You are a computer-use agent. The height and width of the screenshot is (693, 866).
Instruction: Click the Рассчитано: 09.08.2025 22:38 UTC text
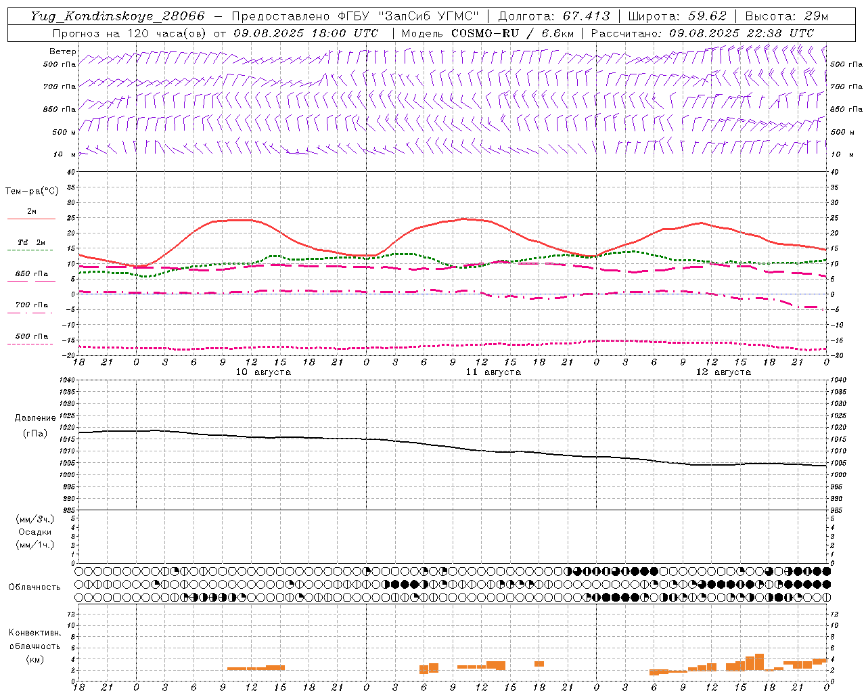702,33
